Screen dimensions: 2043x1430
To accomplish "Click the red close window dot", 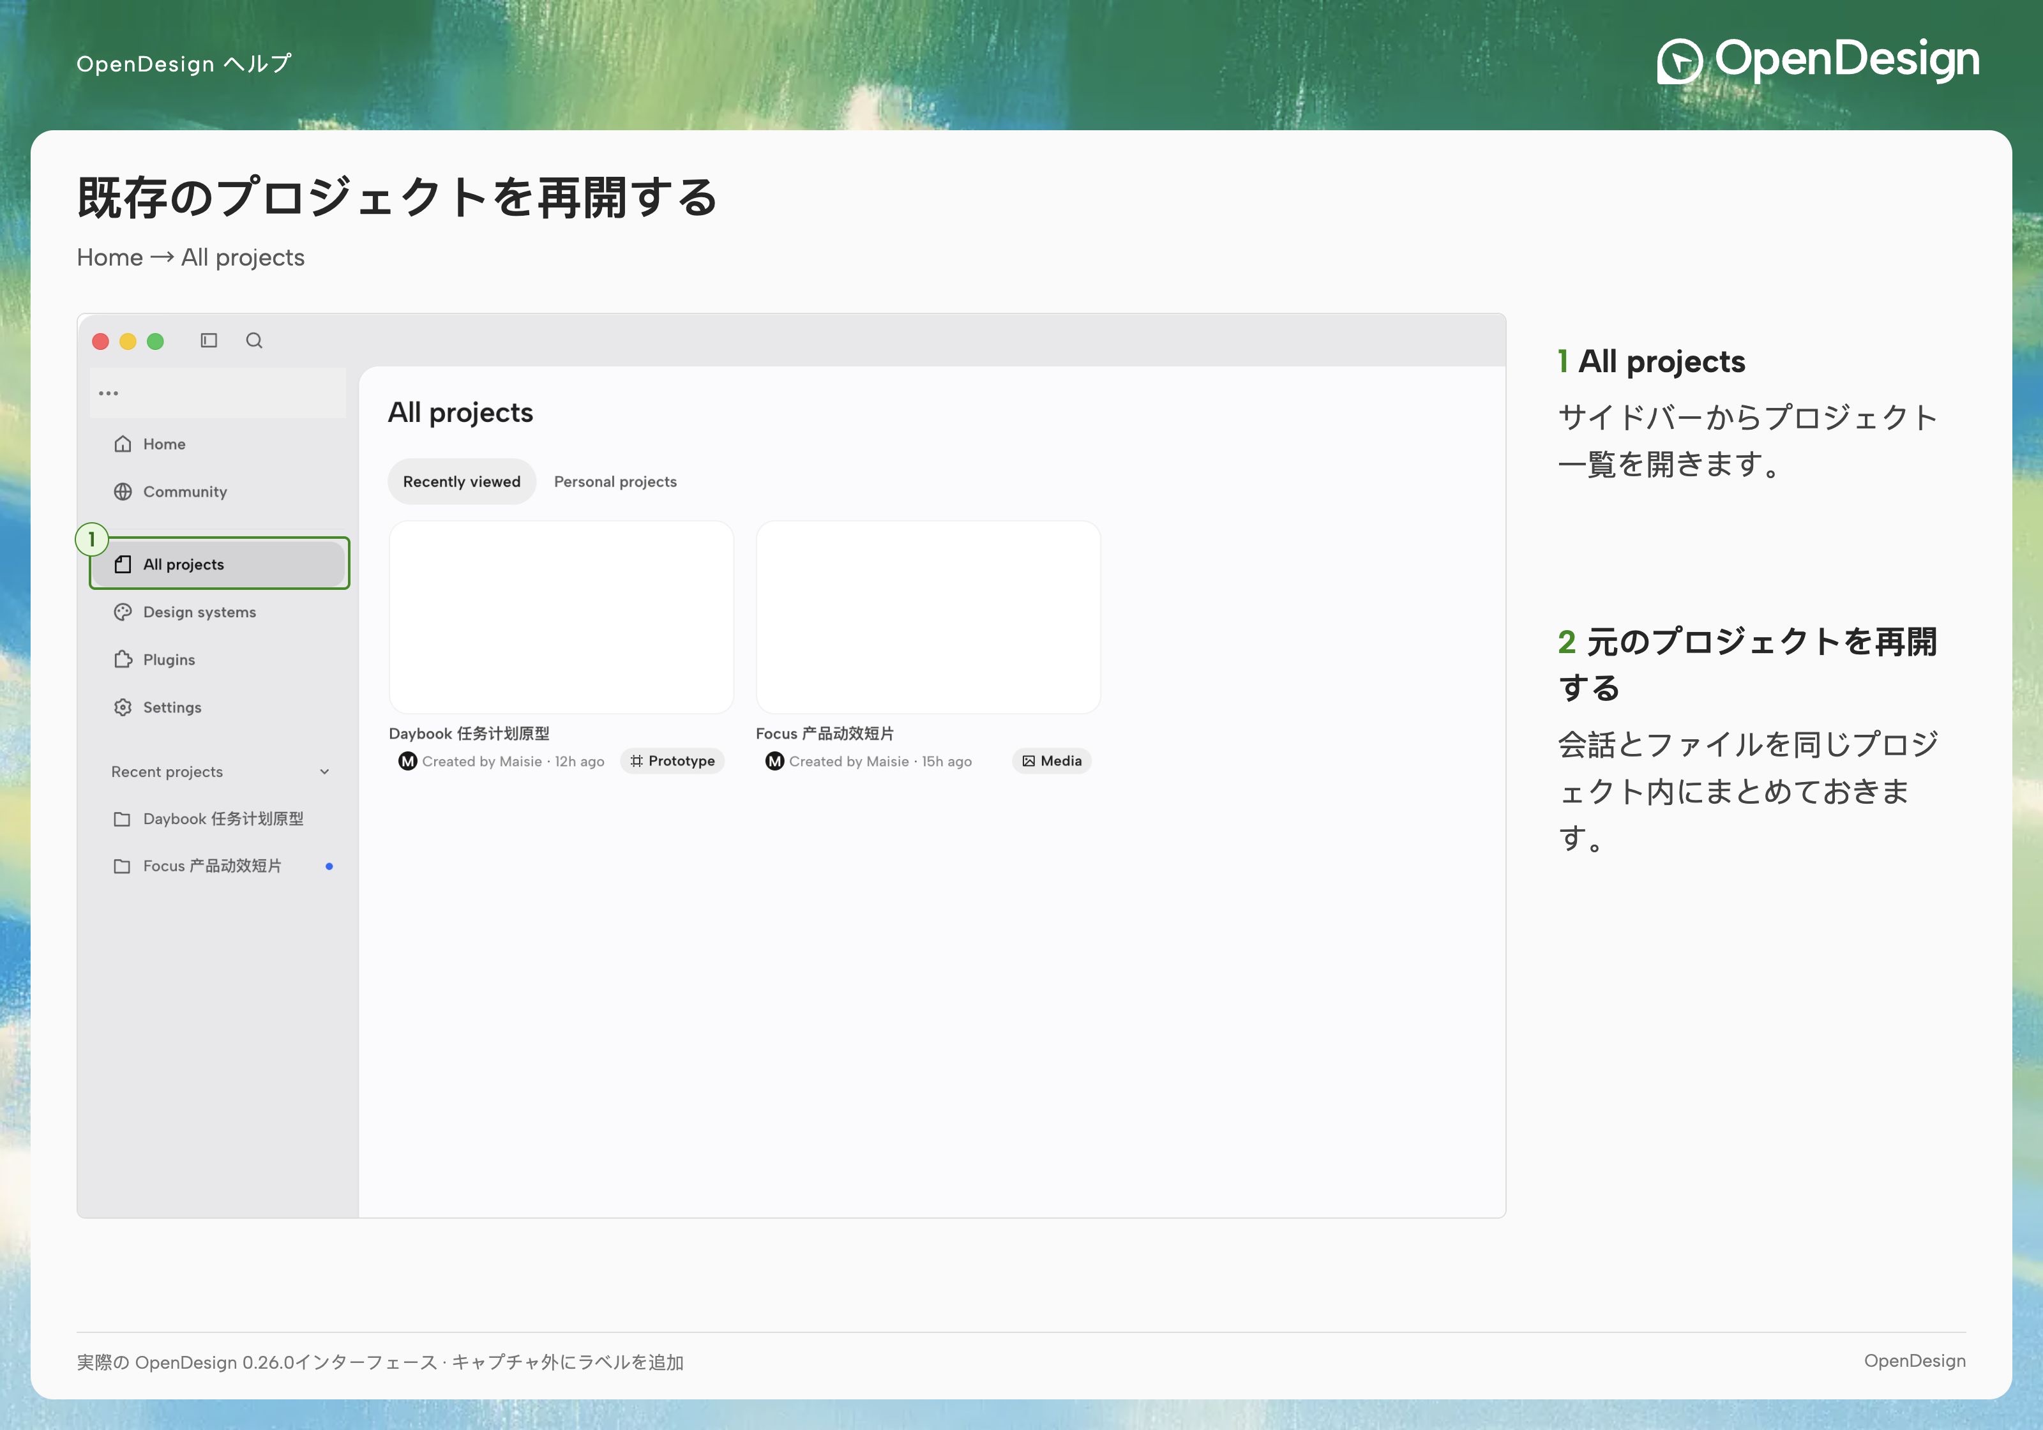I will point(100,342).
